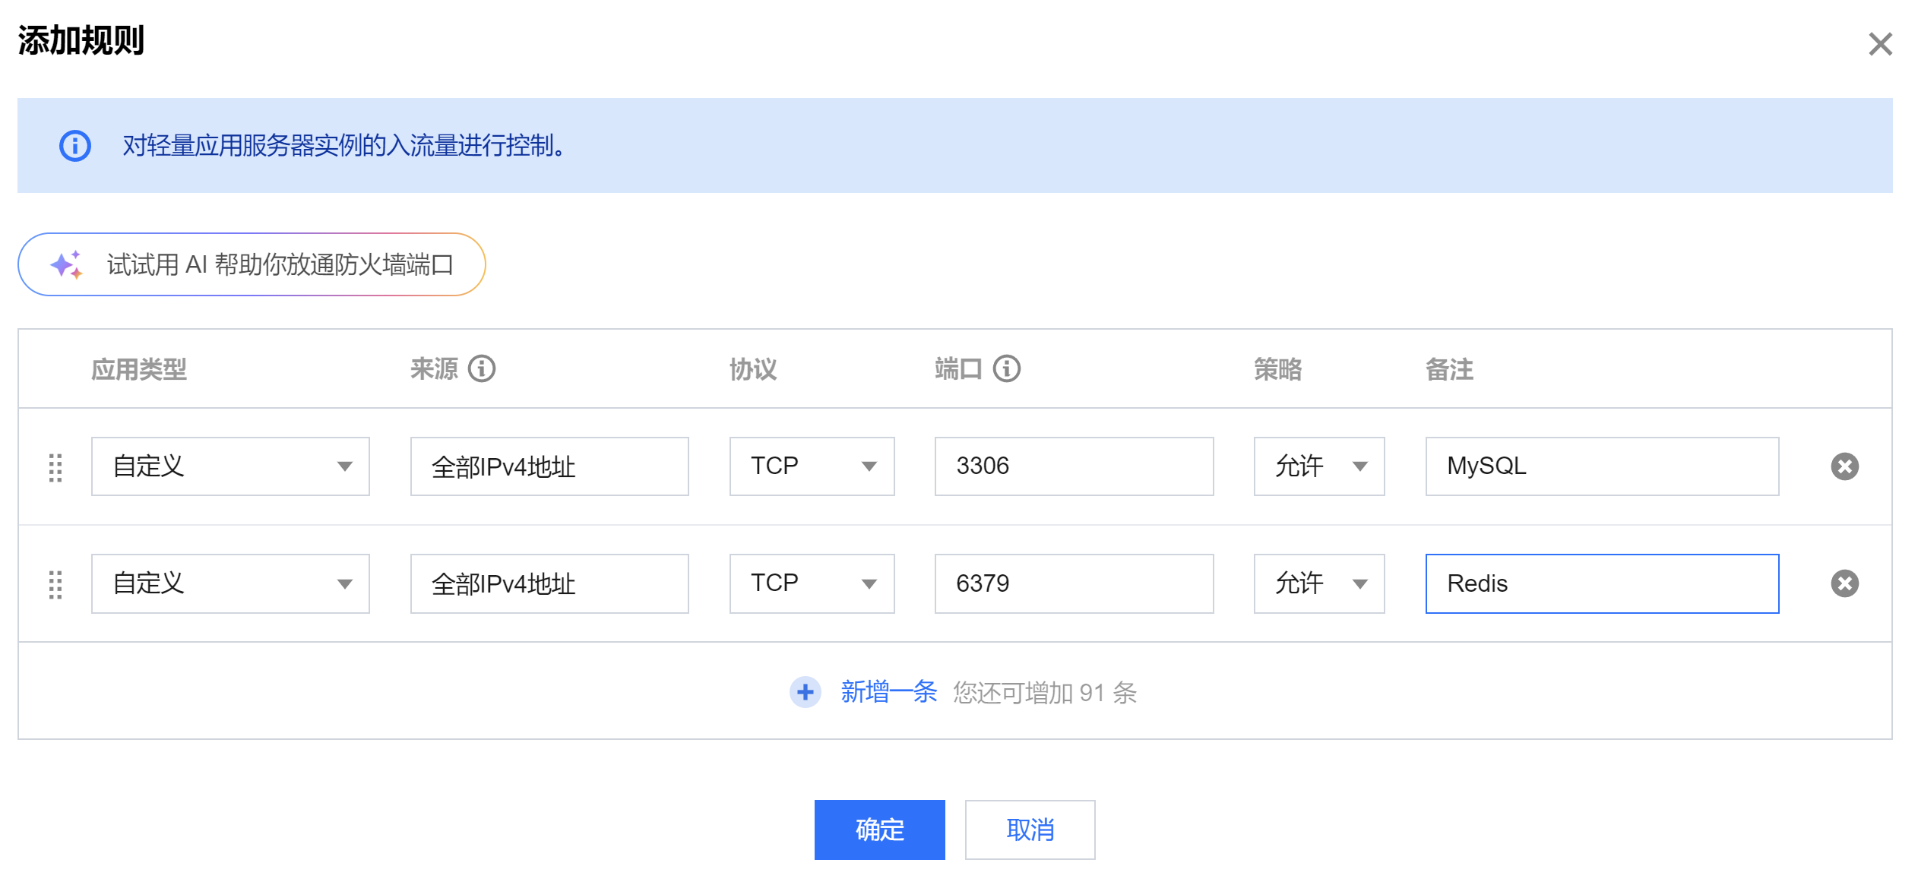Open the TCP protocol dropdown in the MySQL row

[812, 466]
